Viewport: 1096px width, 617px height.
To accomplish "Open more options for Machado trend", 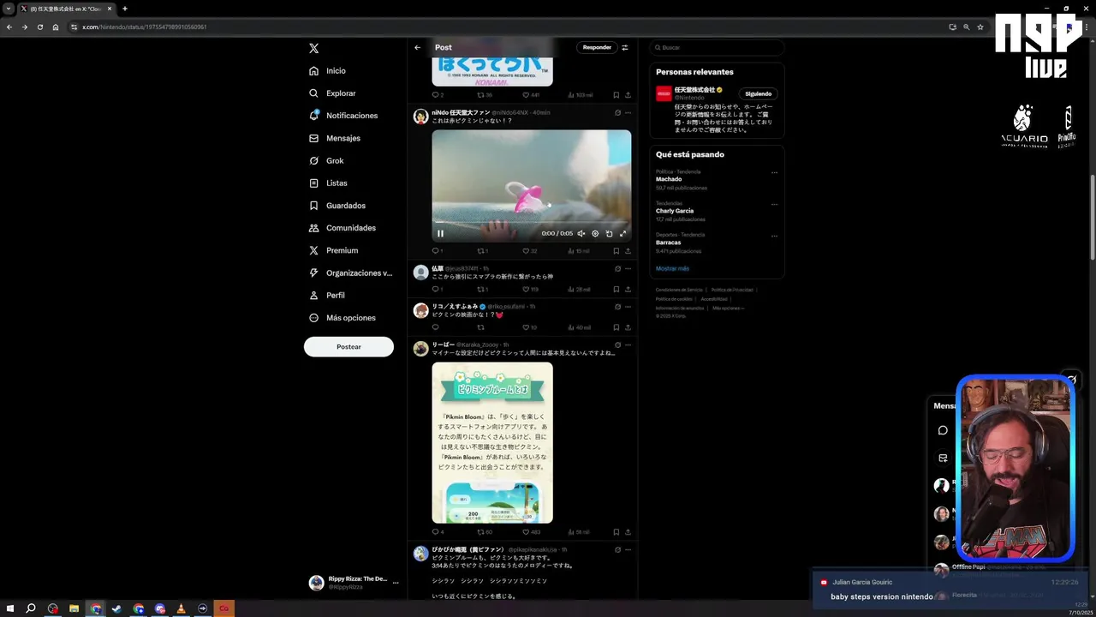I will [x=774, y=172].
